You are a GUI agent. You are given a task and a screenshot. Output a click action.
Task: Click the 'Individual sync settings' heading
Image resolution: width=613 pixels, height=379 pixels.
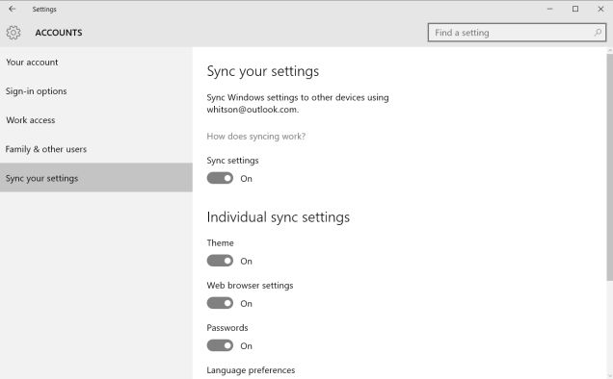click(278, 217)
